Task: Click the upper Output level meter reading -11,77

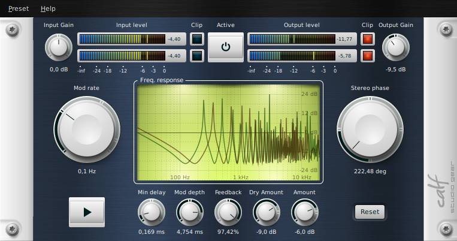Action: [x=302, y=39]
